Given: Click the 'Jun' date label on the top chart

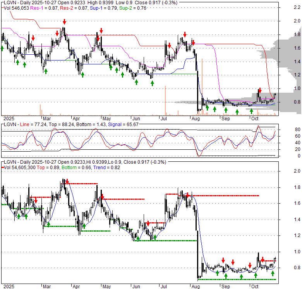Looking at the screenshot, I should coord(136,119).
